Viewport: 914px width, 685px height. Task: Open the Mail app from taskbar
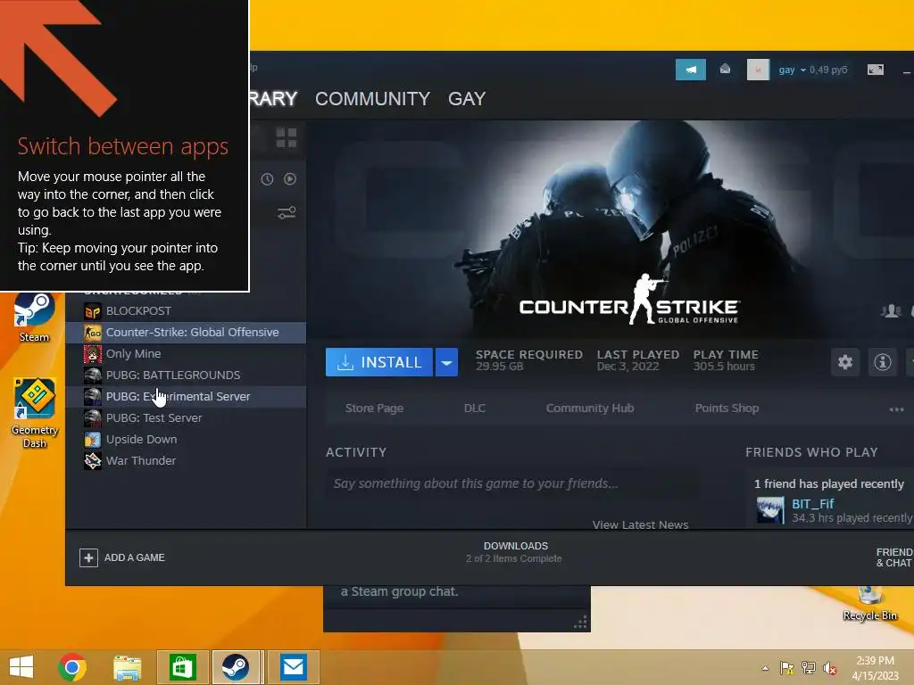click(x=293, y=667)
